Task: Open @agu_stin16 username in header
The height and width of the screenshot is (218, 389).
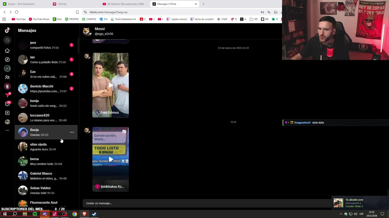Action: (x=104, y=34)
